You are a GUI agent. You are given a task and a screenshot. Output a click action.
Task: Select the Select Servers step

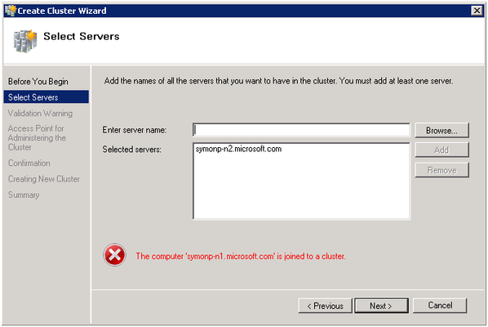click(x=46, y=97)
